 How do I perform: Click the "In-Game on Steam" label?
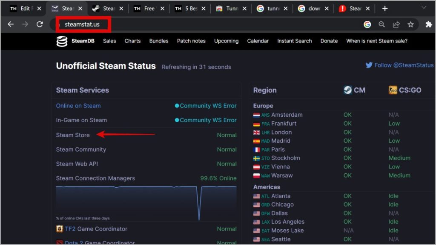coord(81,120)
